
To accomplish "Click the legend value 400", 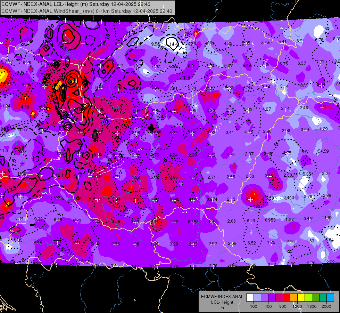I will [x=268, y=306].
